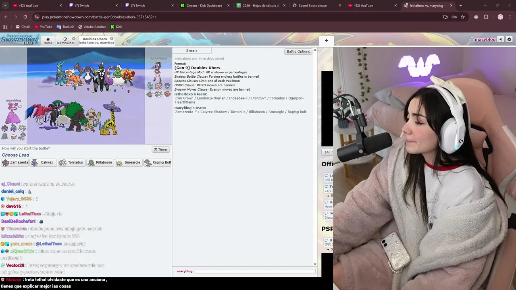Image resolution: width=516 pixels, height=290 pixels.
Task: Open the Apps grid in bookmarks bar
Action: [x=5, y=27]
